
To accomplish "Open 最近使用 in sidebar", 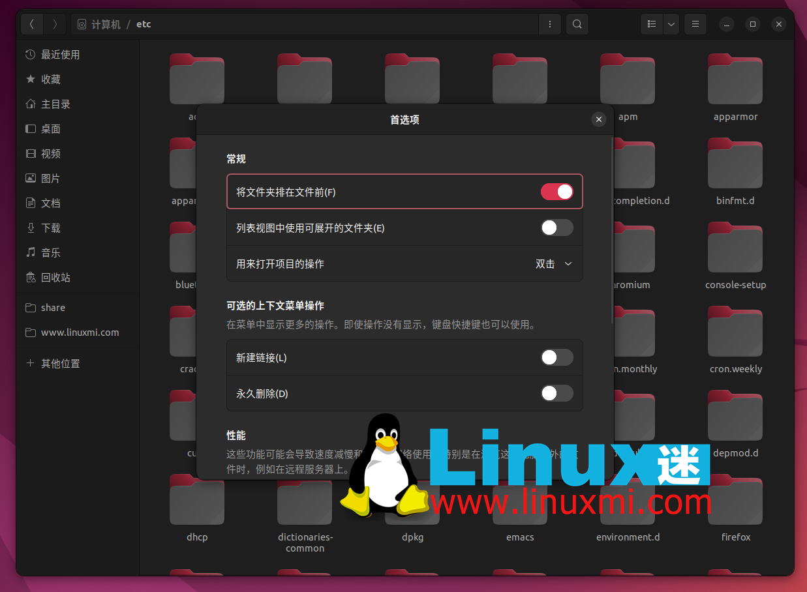I will 78,55.
